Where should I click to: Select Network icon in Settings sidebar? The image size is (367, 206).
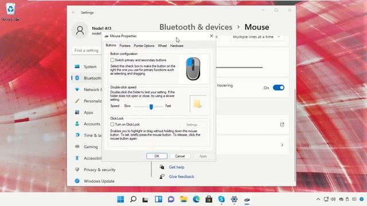click(77, 89)
